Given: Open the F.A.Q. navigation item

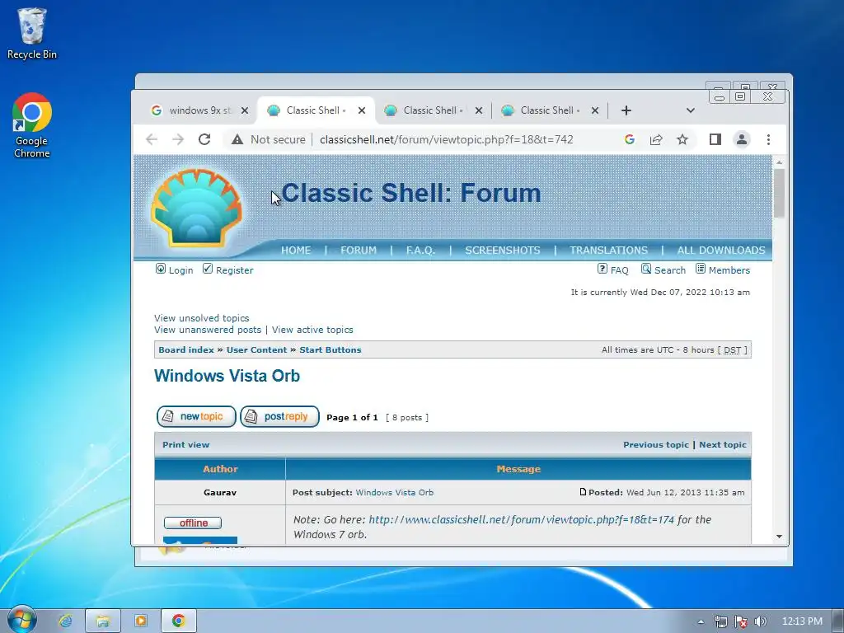Looking at the screenshot, I should 420,251.
